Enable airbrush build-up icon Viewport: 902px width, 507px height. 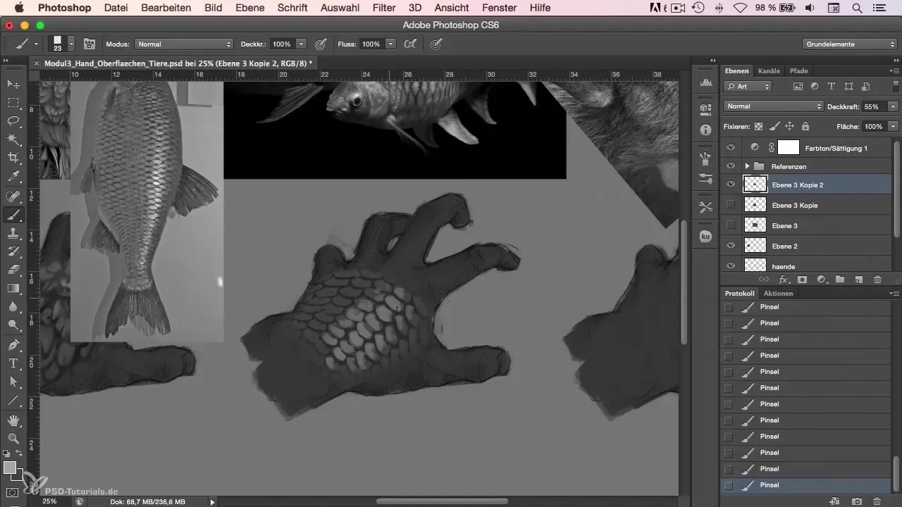(x=409, y=44)
